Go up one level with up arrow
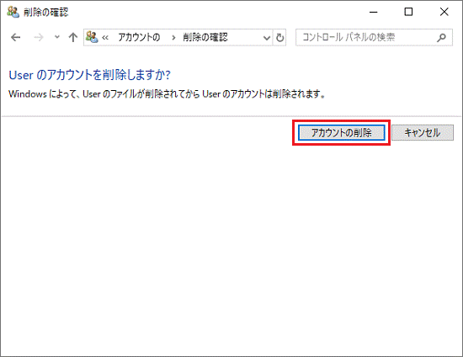Screen dimensions: 463x357 pos(73,37)
